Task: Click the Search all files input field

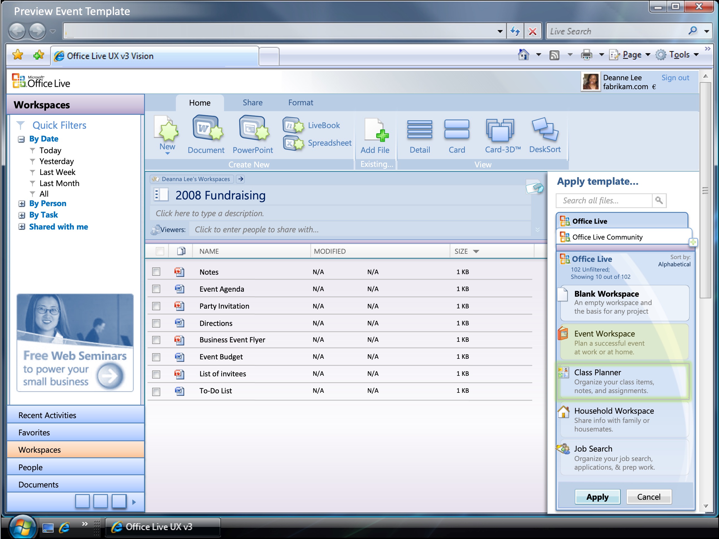Action: [x=604, y=201]
